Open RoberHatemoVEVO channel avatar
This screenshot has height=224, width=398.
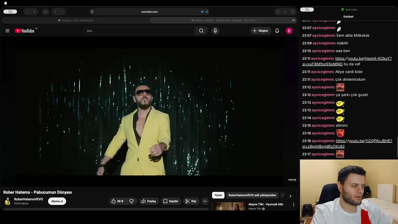[7, 201]
